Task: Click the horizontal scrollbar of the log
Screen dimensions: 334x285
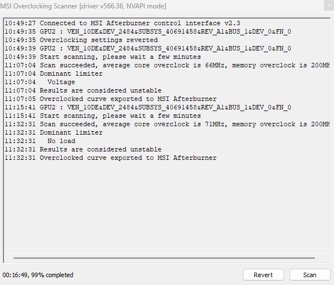Action: (164, 258)
